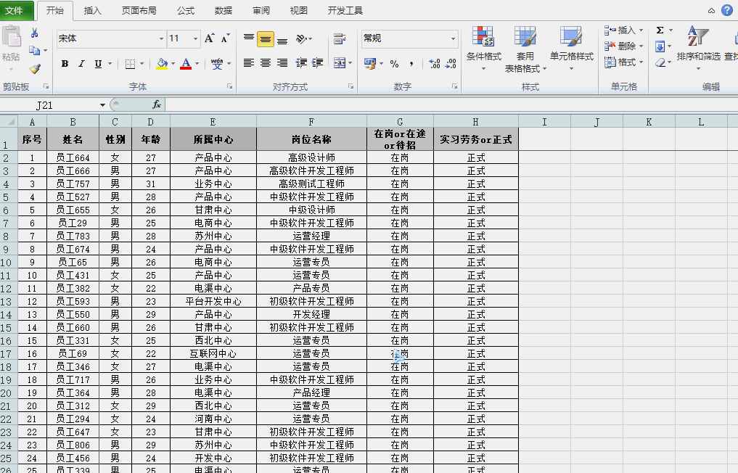Toggle Wrap Text icon

[340, 38]
